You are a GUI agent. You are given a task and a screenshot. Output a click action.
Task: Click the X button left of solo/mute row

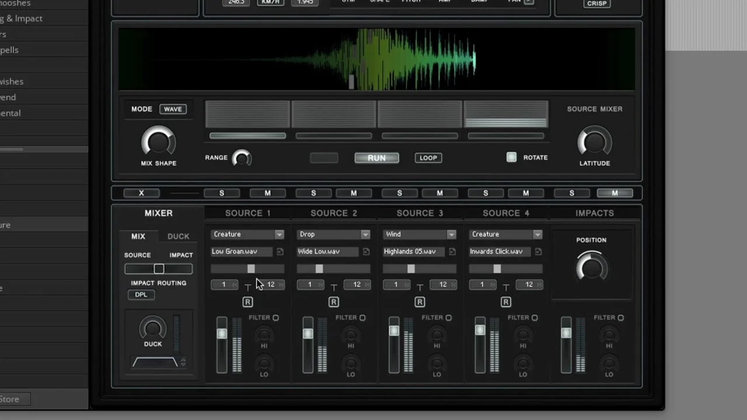point(141,193)
